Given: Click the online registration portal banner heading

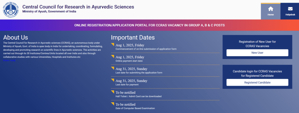Looking at the screenshot, I should 149,25.
